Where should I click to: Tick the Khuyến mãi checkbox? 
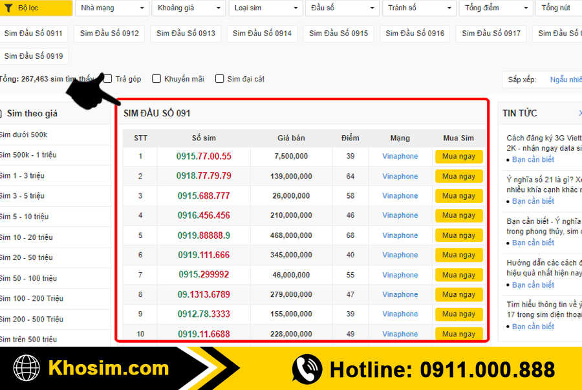156,79
